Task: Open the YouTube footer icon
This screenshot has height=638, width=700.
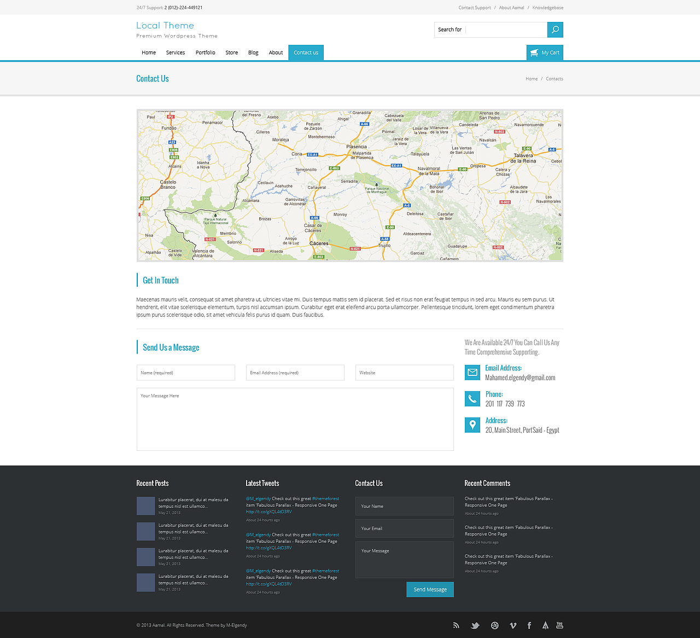Action: pyautogui.click(x=559, y=625)
